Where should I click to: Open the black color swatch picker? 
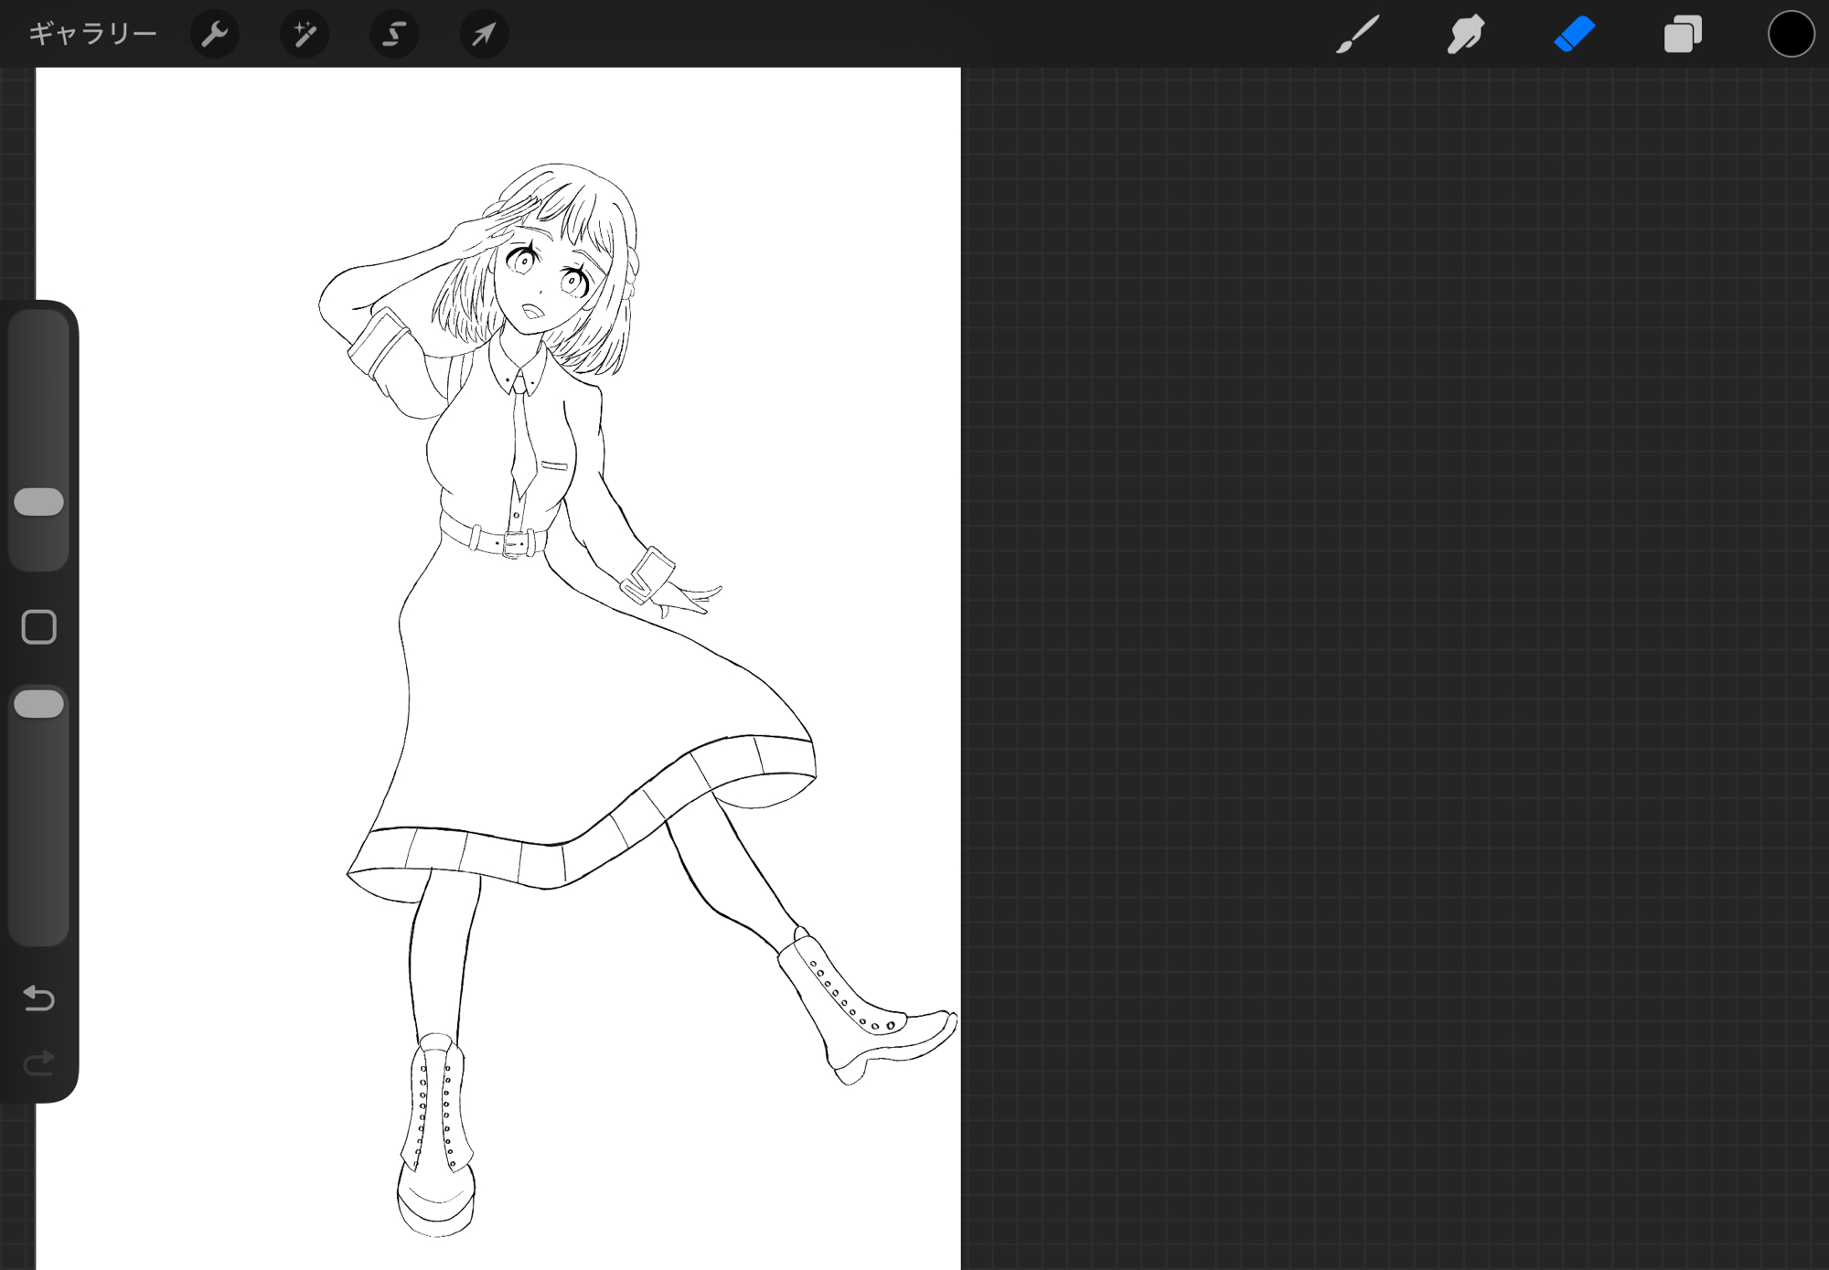coord(1790,34)
